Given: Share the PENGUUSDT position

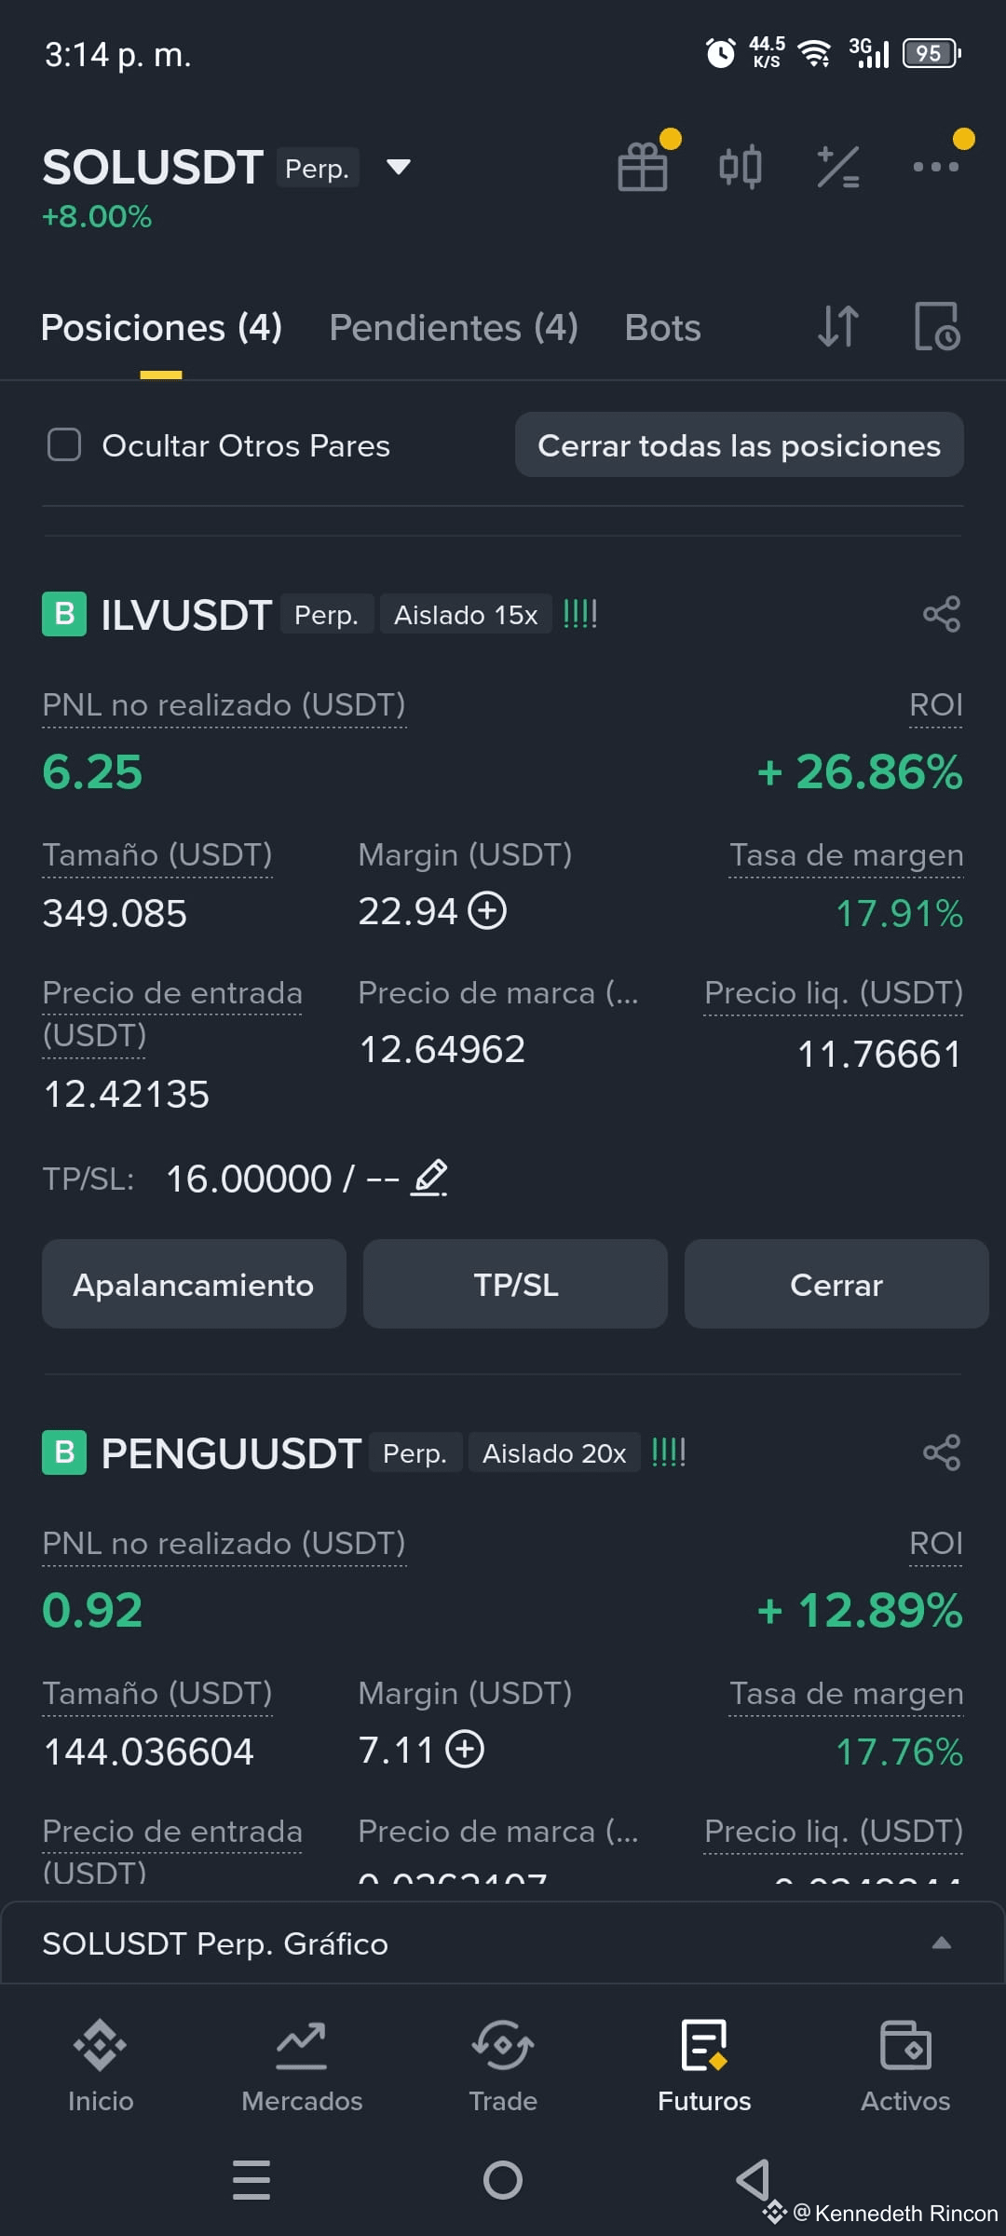Looking at the screenshot, I should [x=942, y=1452].
